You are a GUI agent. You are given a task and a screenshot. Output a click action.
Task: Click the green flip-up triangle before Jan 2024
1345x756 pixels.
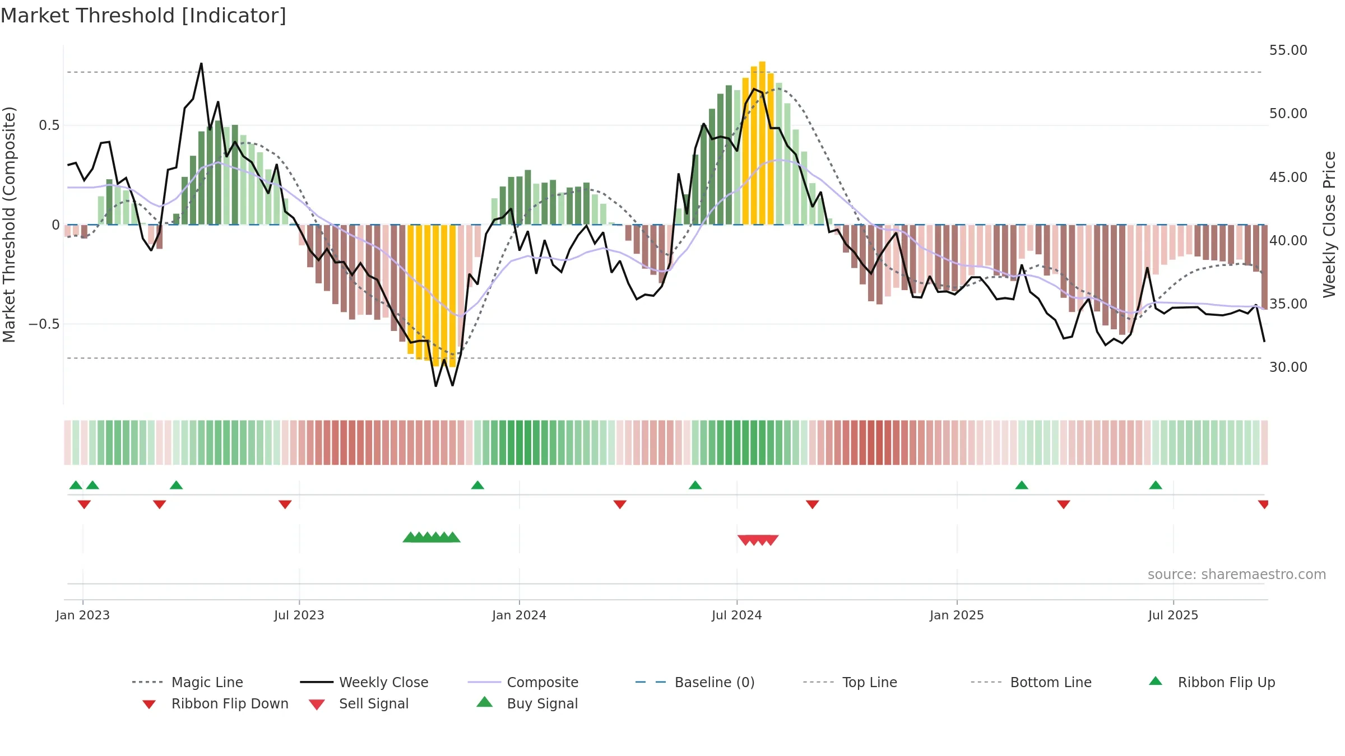(477, 485)
